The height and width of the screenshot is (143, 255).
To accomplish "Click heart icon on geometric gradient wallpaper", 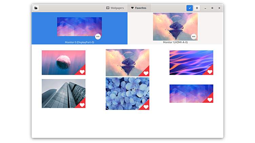I will point(210,100).
